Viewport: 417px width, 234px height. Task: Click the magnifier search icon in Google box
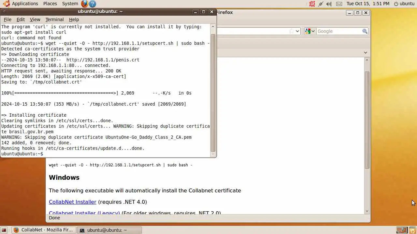pyautogui.click(x=365, y=31)
